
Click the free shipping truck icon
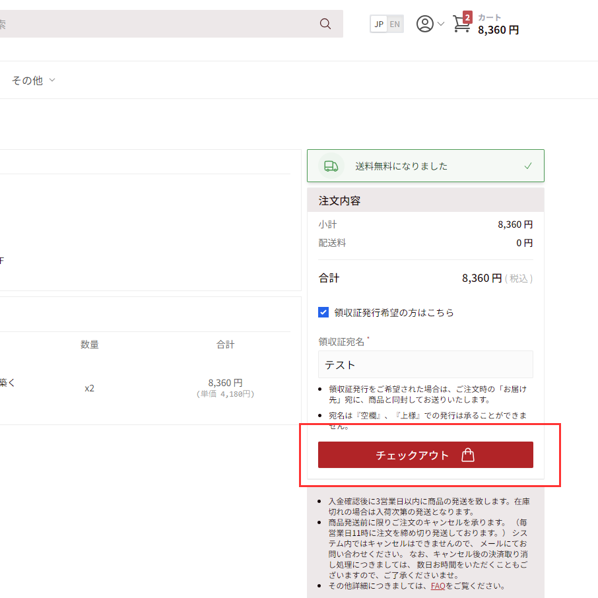(x=331, y=166)
